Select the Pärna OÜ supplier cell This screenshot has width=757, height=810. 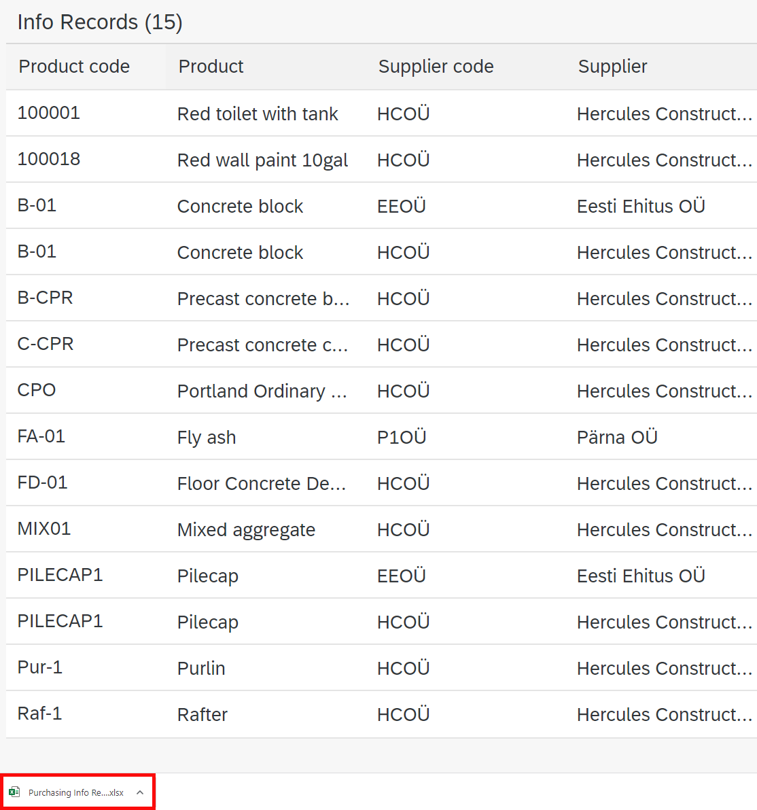pyautogui.click(x=617, y=437)
